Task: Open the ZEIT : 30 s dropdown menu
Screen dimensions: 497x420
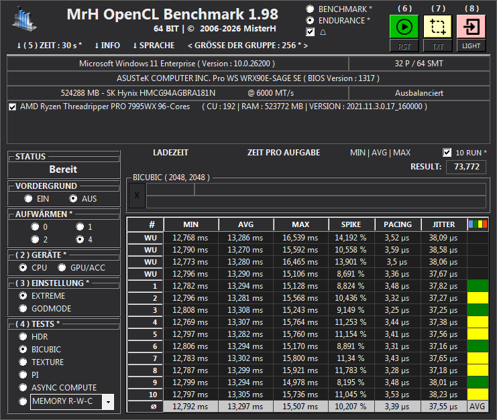Action: [50, 46]
